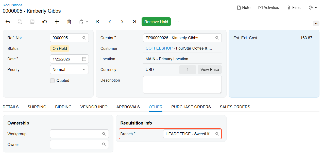Go to the next record
This screenshot has height=155, width=323.
tap(122, 22)
